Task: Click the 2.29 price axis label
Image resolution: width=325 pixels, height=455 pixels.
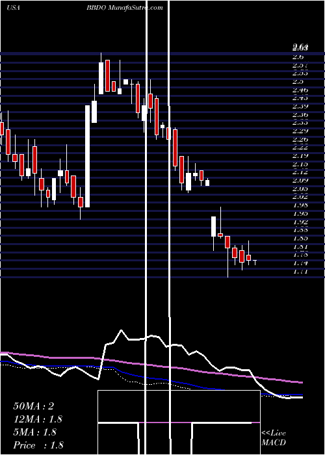Action: click(x=300, y=131)
